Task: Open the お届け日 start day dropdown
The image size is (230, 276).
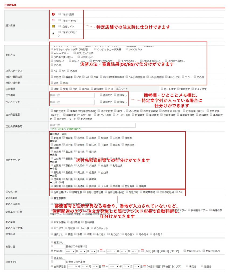Action: click(x=93, y=251)
